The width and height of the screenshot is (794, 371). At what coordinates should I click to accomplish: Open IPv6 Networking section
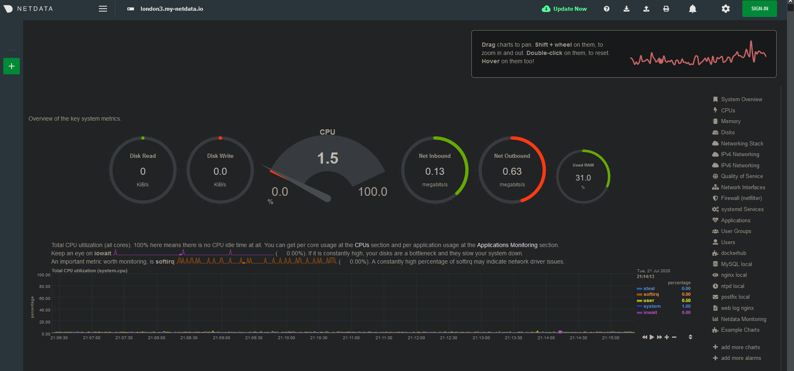(740, 165)
